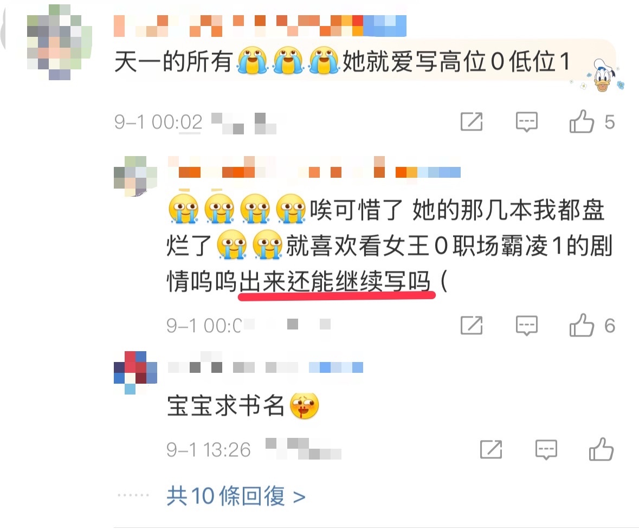639x530 pixels.
Task: Reply to the 宝宝求书名 comment
Action: (x=546, y=449)
